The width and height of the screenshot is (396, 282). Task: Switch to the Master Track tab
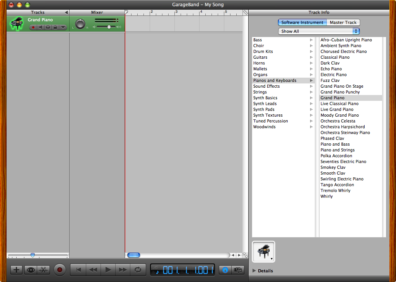click(x=343, y=22)
